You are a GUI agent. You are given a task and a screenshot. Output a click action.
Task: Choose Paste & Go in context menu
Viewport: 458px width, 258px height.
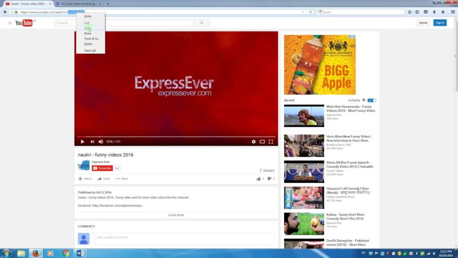(90, 39)
